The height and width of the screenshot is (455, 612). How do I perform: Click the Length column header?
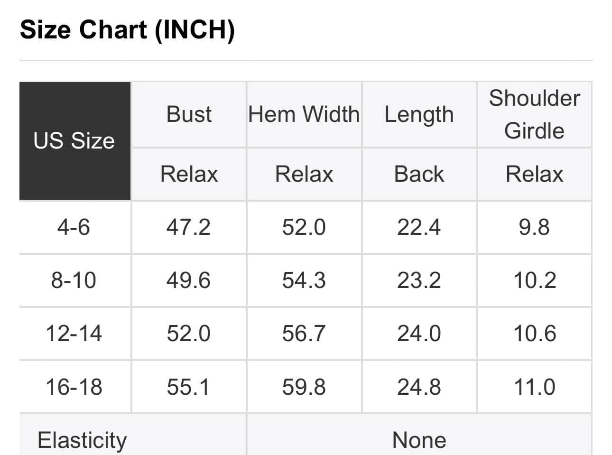(419, 114)
